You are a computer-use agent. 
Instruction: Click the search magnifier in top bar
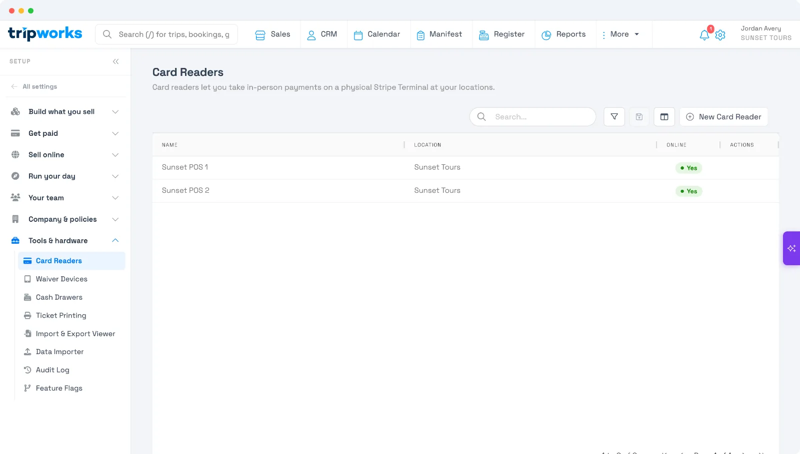tap(107, 34)
